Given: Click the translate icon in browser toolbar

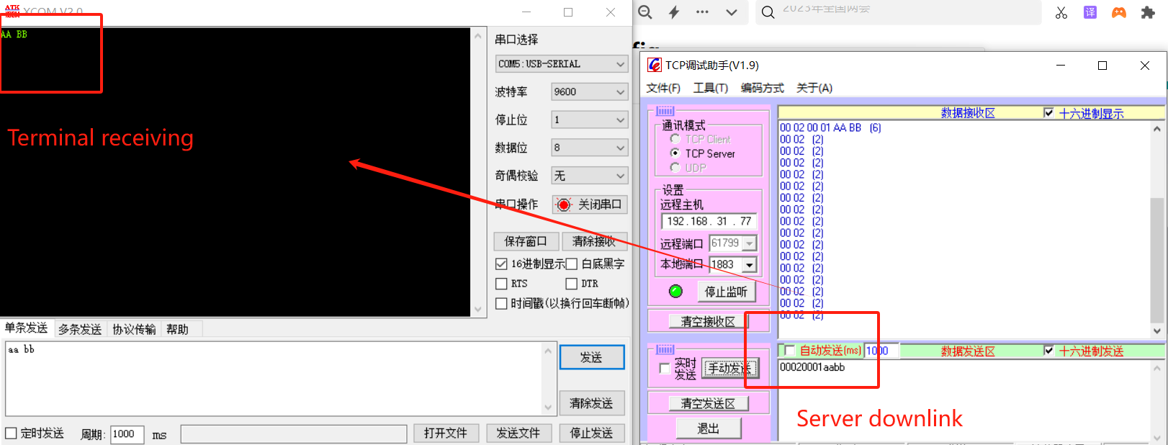Looking at the screenshot, I should (1090, 12).
